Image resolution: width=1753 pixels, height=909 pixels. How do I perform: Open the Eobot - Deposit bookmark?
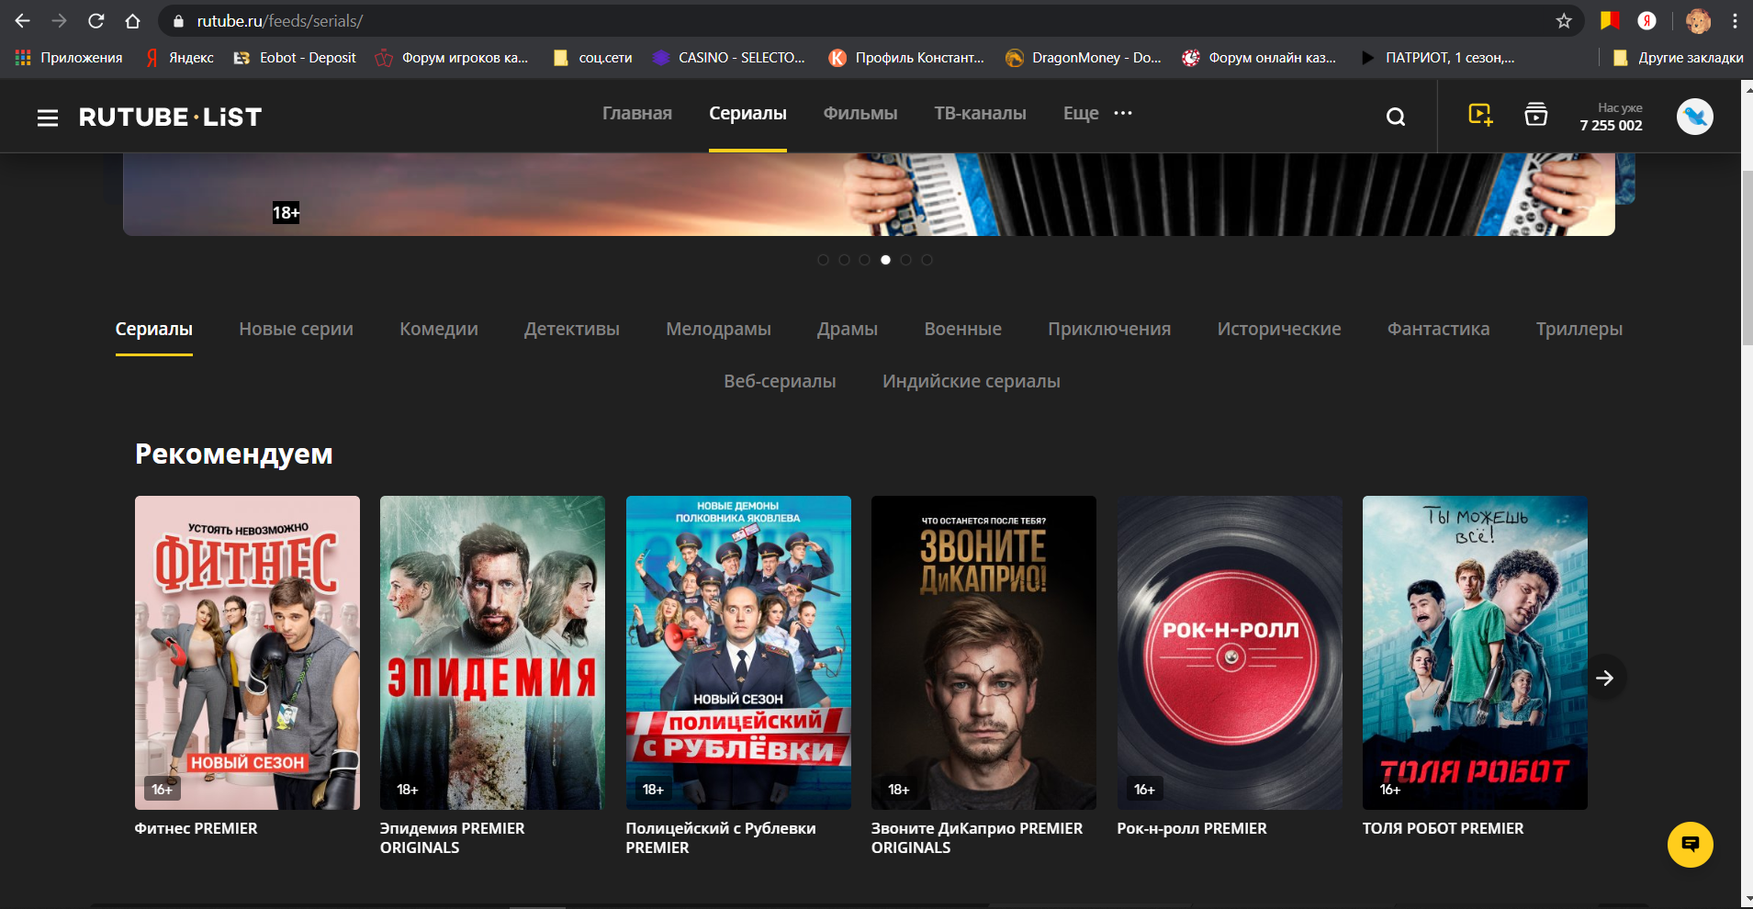pyautogui.click(x=295, y=57)
